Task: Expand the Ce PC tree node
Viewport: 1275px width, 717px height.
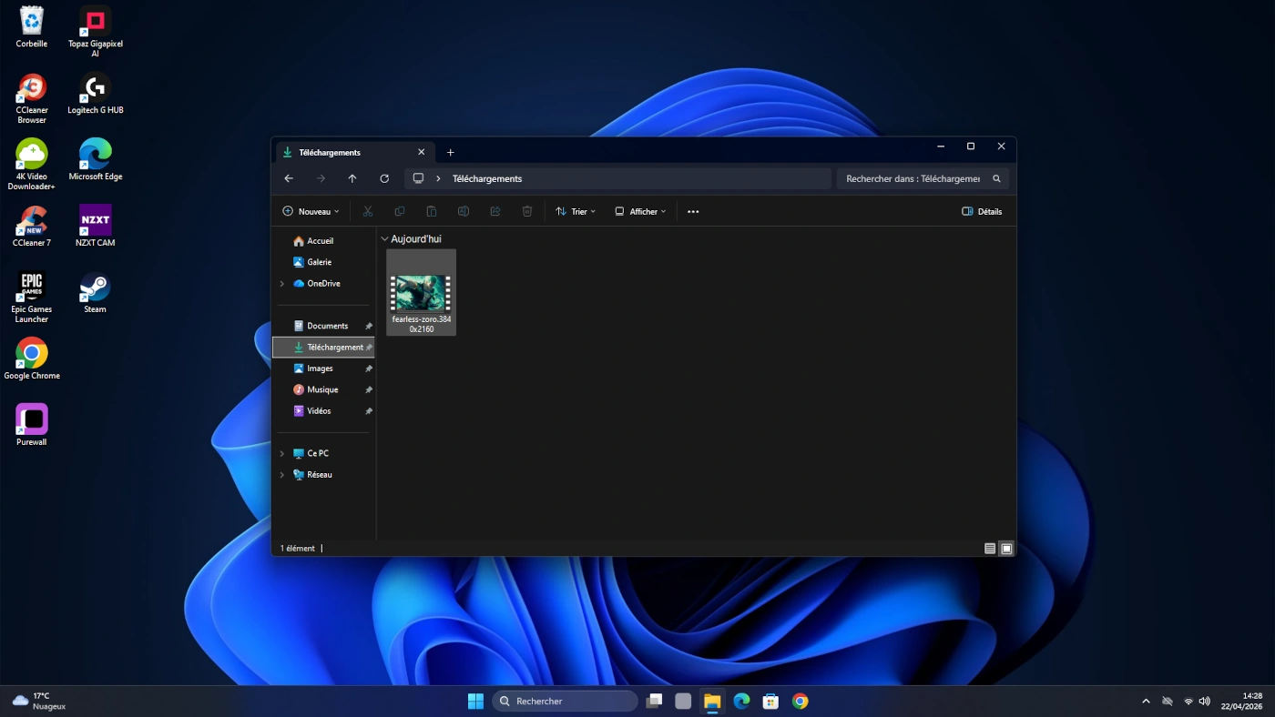Action: click(x=282, y=453)
